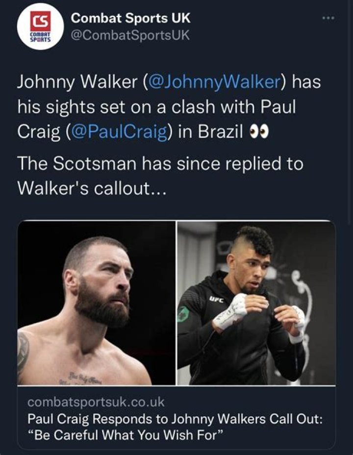
Task: Click the combatsportsuk.co.uk domain link
Action: [x=96, y=402]
